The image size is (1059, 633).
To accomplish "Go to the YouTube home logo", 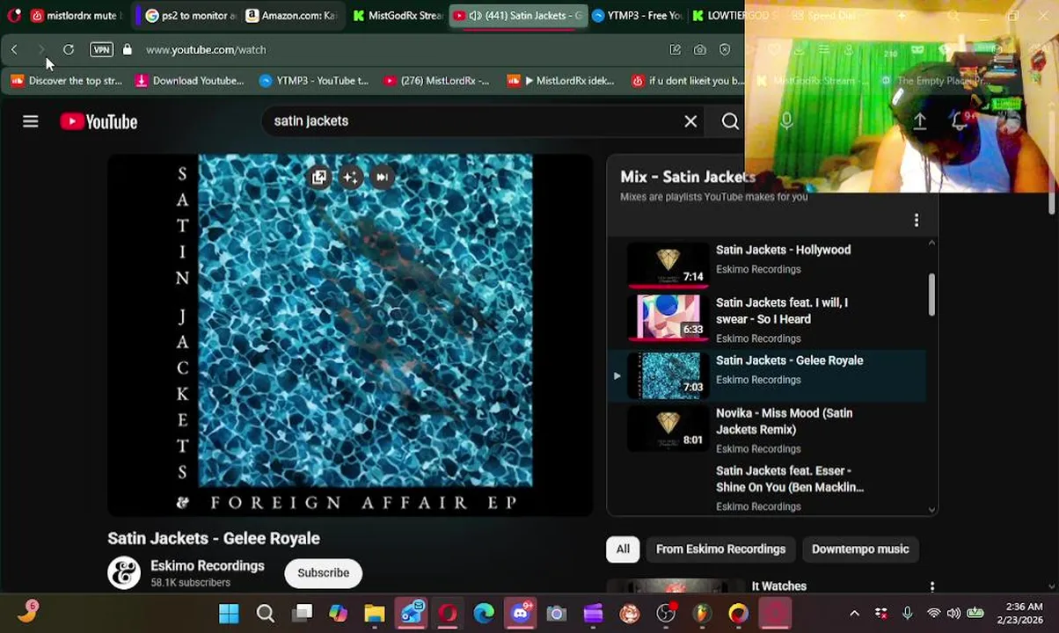I will click(x=99, y=121).
